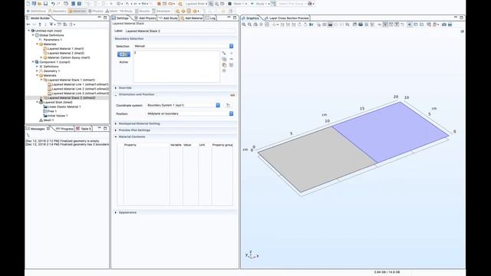491x276 pixels.
Task: Click the Go to Default View axes icon
Action: (275, 25)
